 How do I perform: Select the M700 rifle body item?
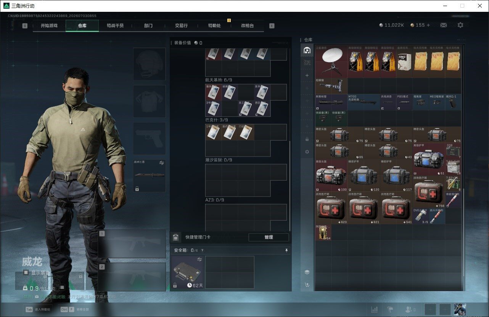pyautogui.click(x=364, y=102)
